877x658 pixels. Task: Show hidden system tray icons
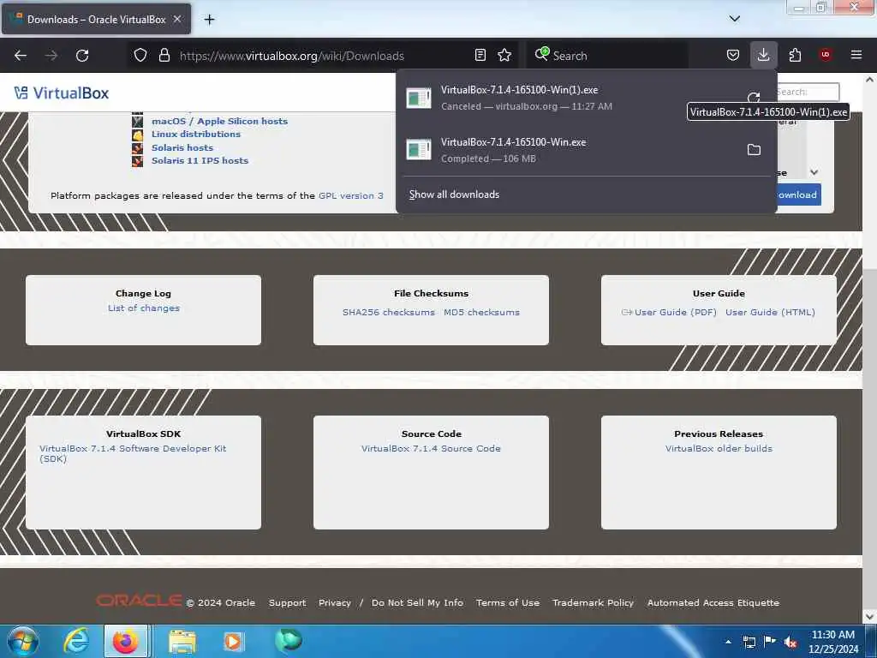728,642
